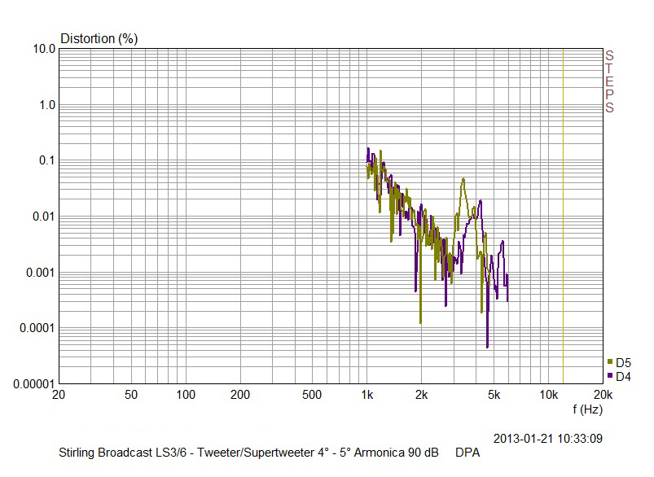Click the olive D5 curve peak near 3.5k
The height and width of the screenshot is (477, 654).
463,179
